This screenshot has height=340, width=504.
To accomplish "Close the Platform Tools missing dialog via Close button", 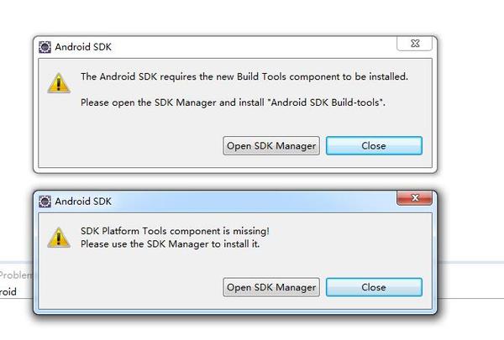I will [374, 287].
